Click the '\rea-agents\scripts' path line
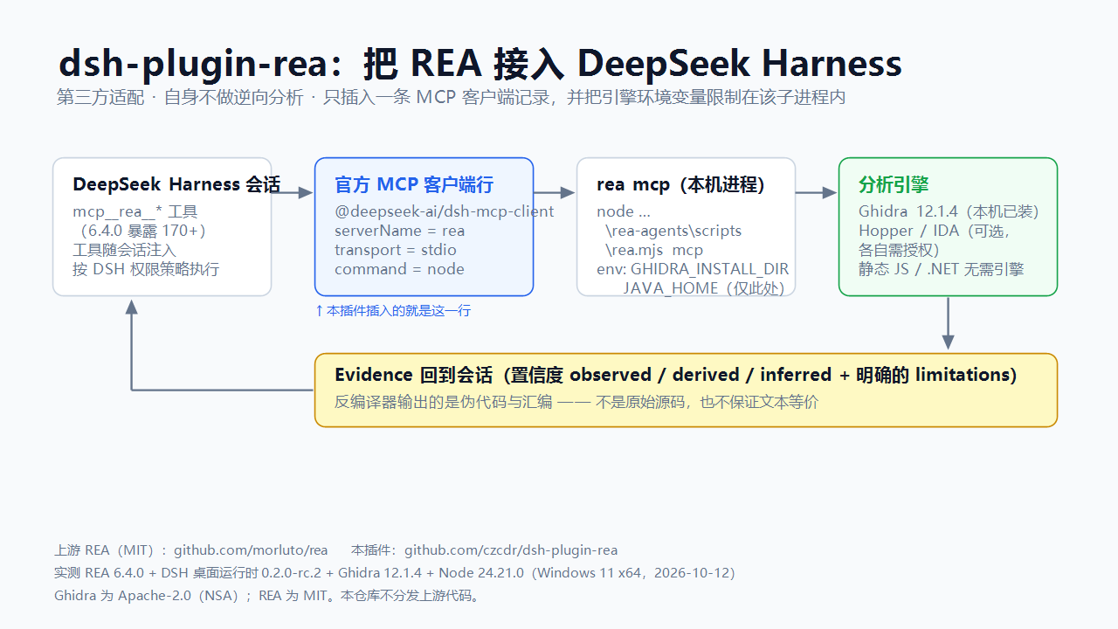The image size is (1118, 629). pos(673,231)
